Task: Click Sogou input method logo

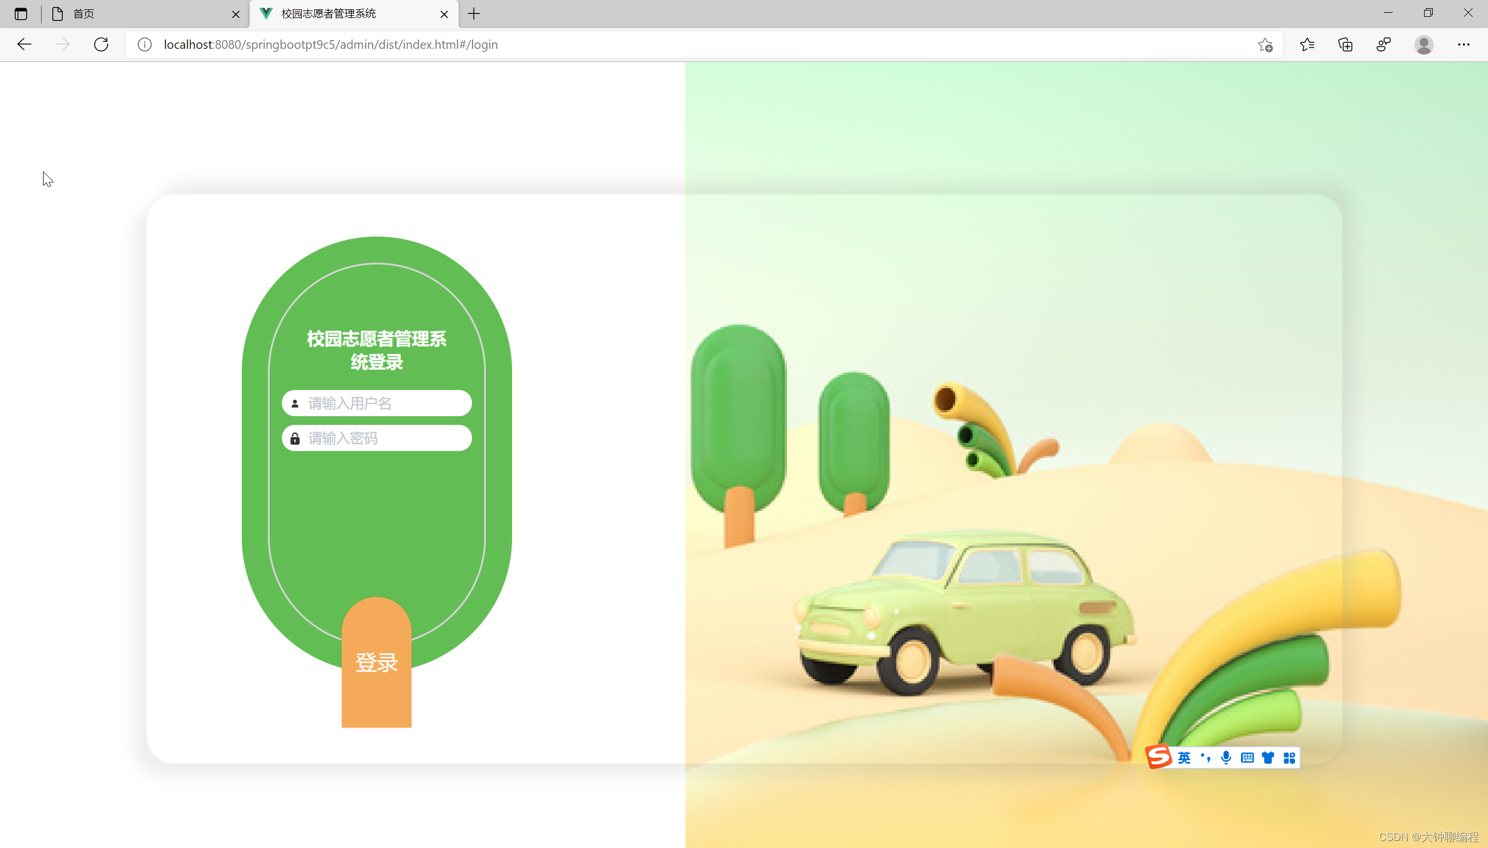Action: [x=1158, y=757]
